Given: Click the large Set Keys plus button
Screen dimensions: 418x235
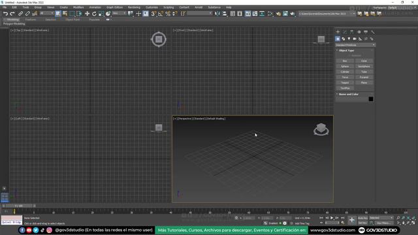Looking at the screenshot, I should point(352,220).
